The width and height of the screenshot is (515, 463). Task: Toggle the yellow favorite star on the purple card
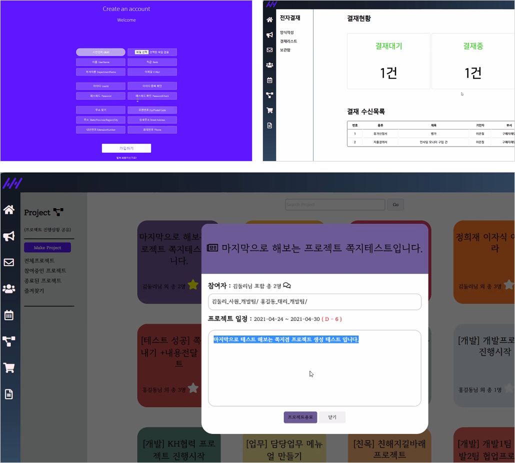tap(193, 284)
